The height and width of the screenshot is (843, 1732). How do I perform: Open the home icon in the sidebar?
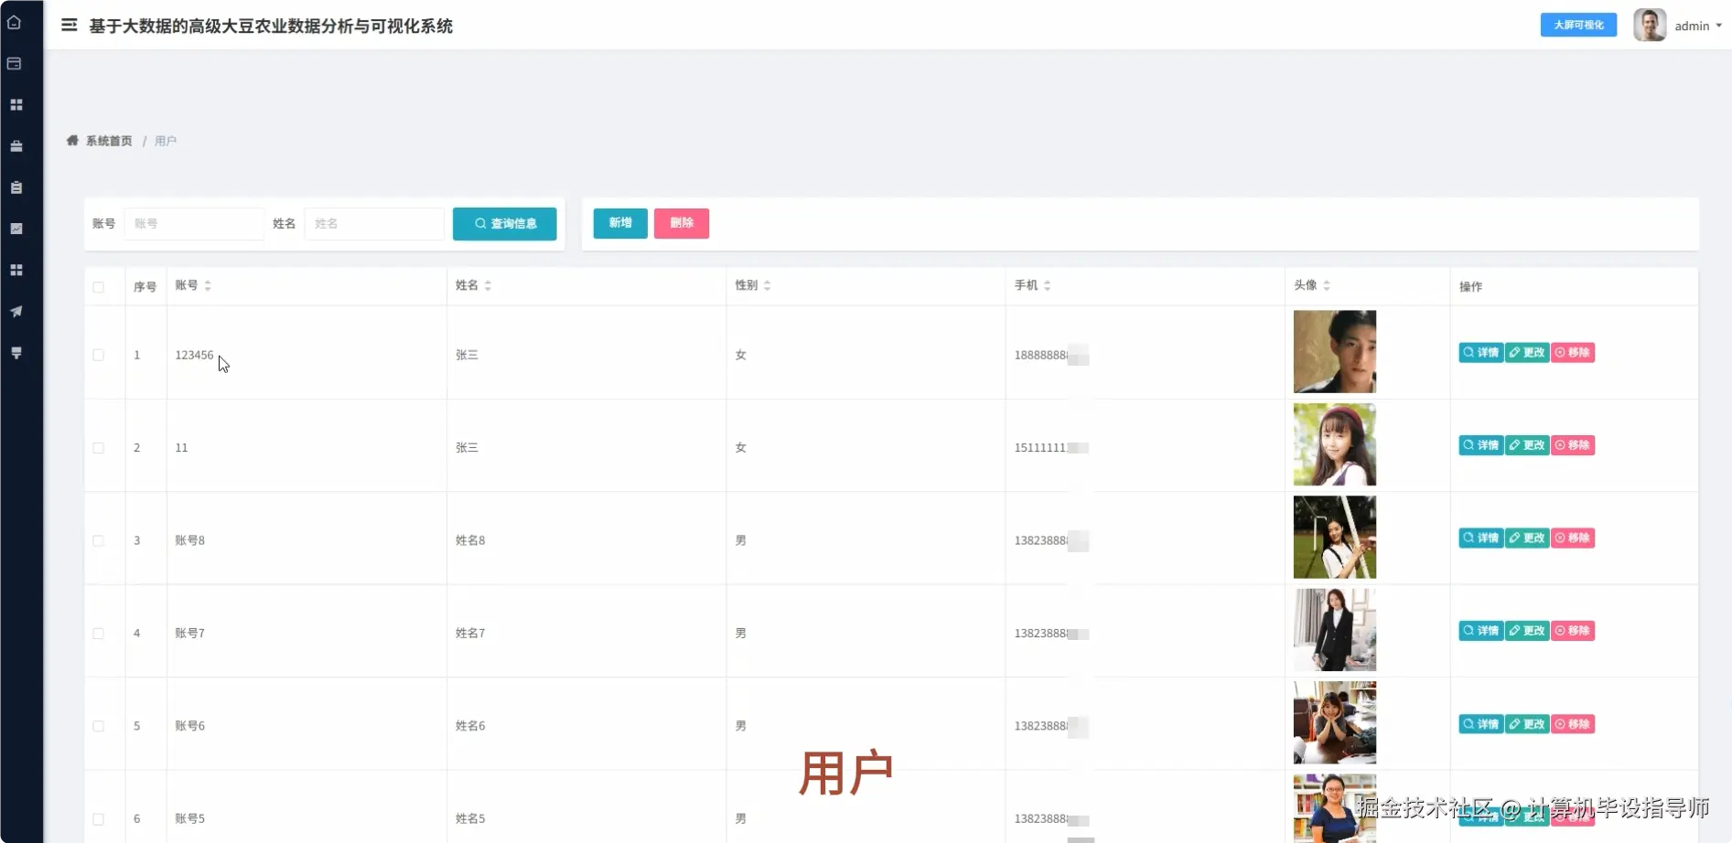16,23
